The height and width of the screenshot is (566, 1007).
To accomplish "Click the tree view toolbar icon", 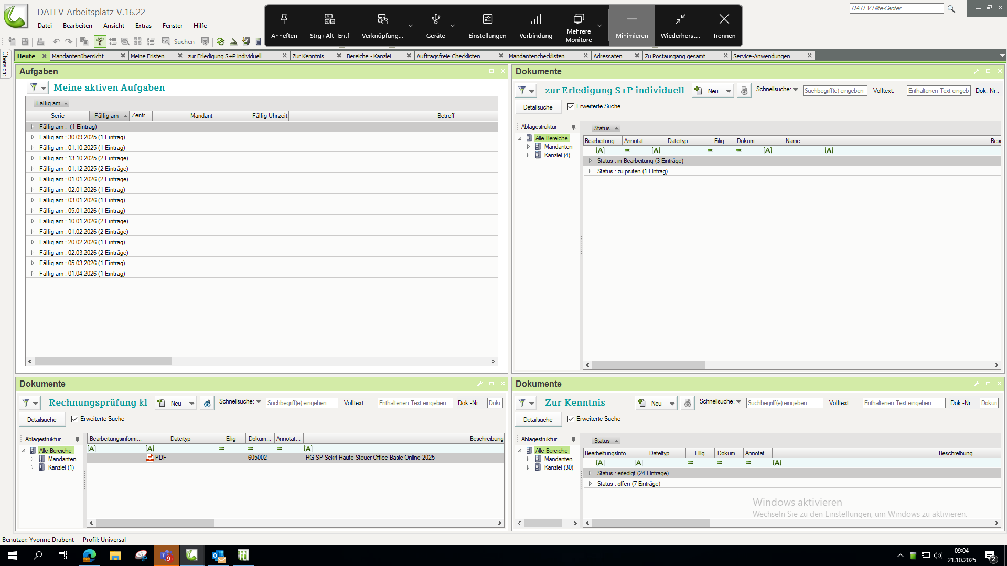I will (x=100, y=41).
